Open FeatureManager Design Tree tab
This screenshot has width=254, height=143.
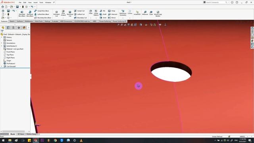click(3, 27)
